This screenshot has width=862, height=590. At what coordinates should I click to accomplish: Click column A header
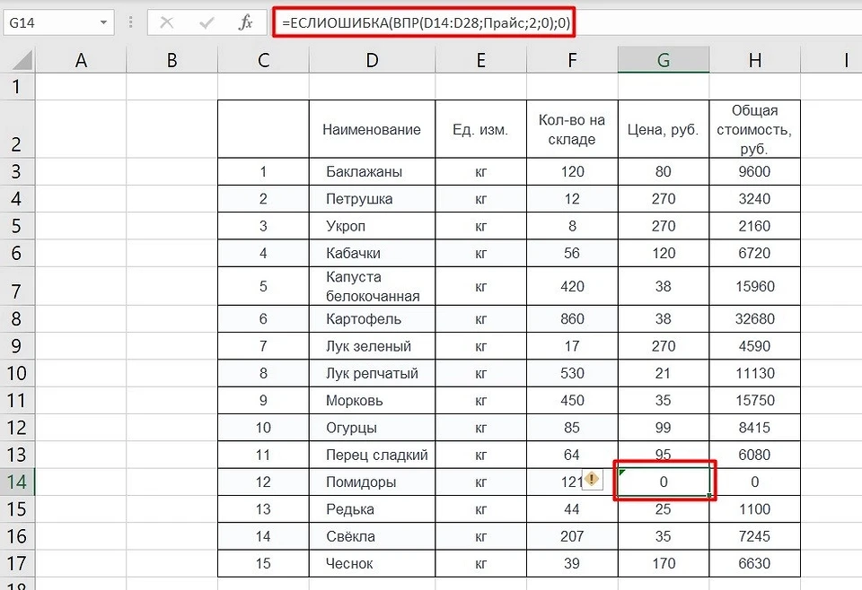[81, 58]
